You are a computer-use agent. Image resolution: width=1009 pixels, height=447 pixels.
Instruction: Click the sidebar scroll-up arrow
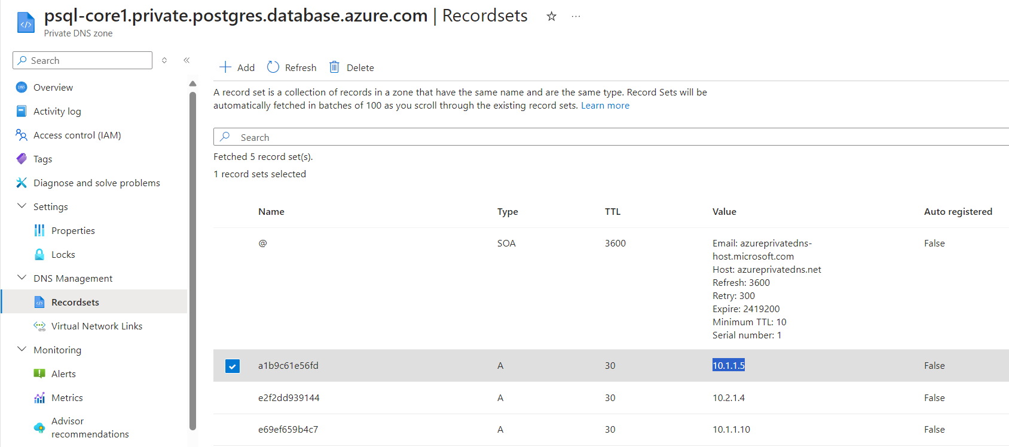pyautogui.click(x=192, y=84)
